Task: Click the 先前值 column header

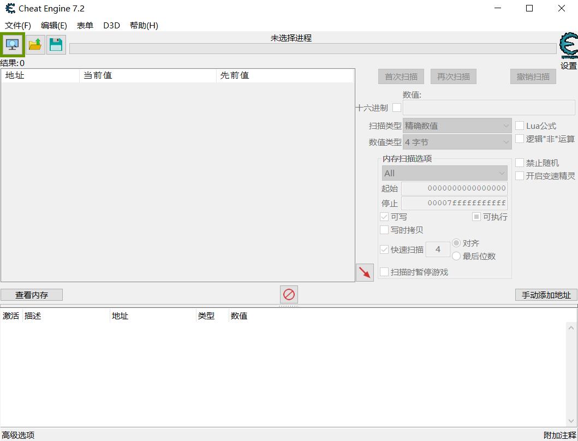Action: pos(284,75)
